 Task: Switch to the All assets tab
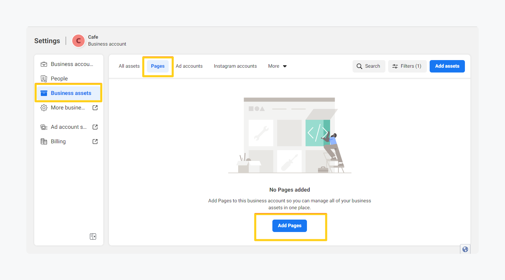(x=129, y=66)
